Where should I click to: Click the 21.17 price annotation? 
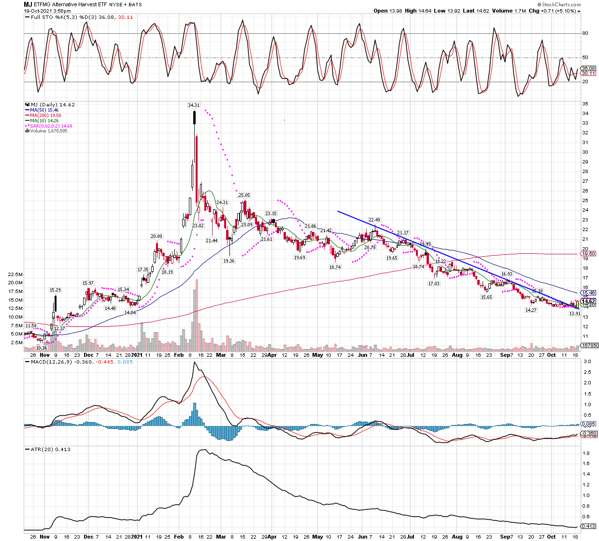pyautogui.click(x=403, y=233)
